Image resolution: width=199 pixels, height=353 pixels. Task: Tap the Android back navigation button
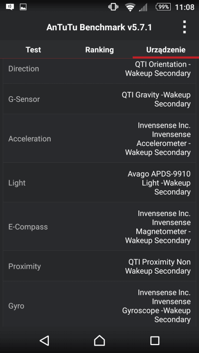click(44, 341)
